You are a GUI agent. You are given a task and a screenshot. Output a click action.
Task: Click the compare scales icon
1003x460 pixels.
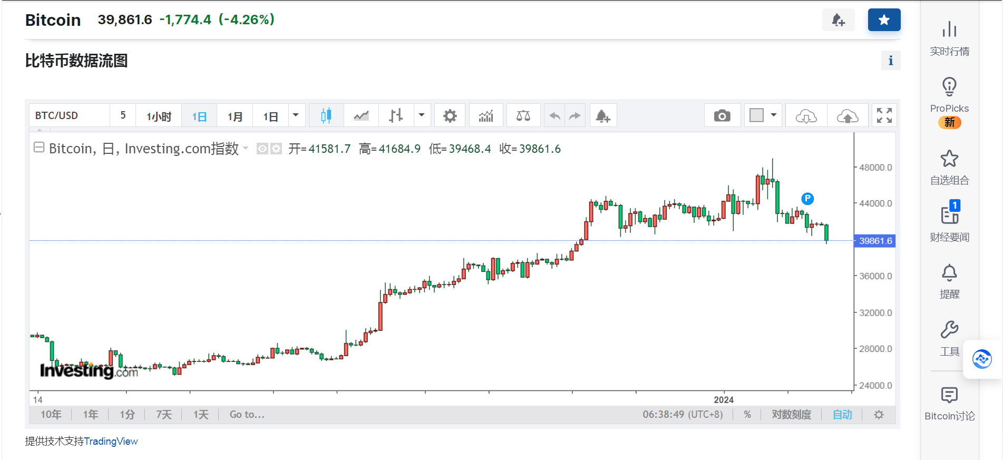tap(523, 116)
